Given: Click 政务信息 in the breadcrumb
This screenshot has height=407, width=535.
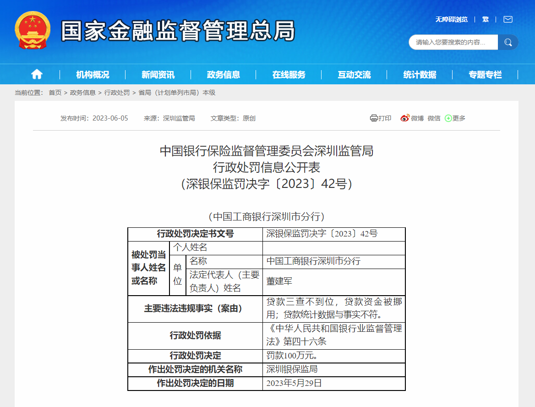Looking at the screenshot, I should 82,93.
